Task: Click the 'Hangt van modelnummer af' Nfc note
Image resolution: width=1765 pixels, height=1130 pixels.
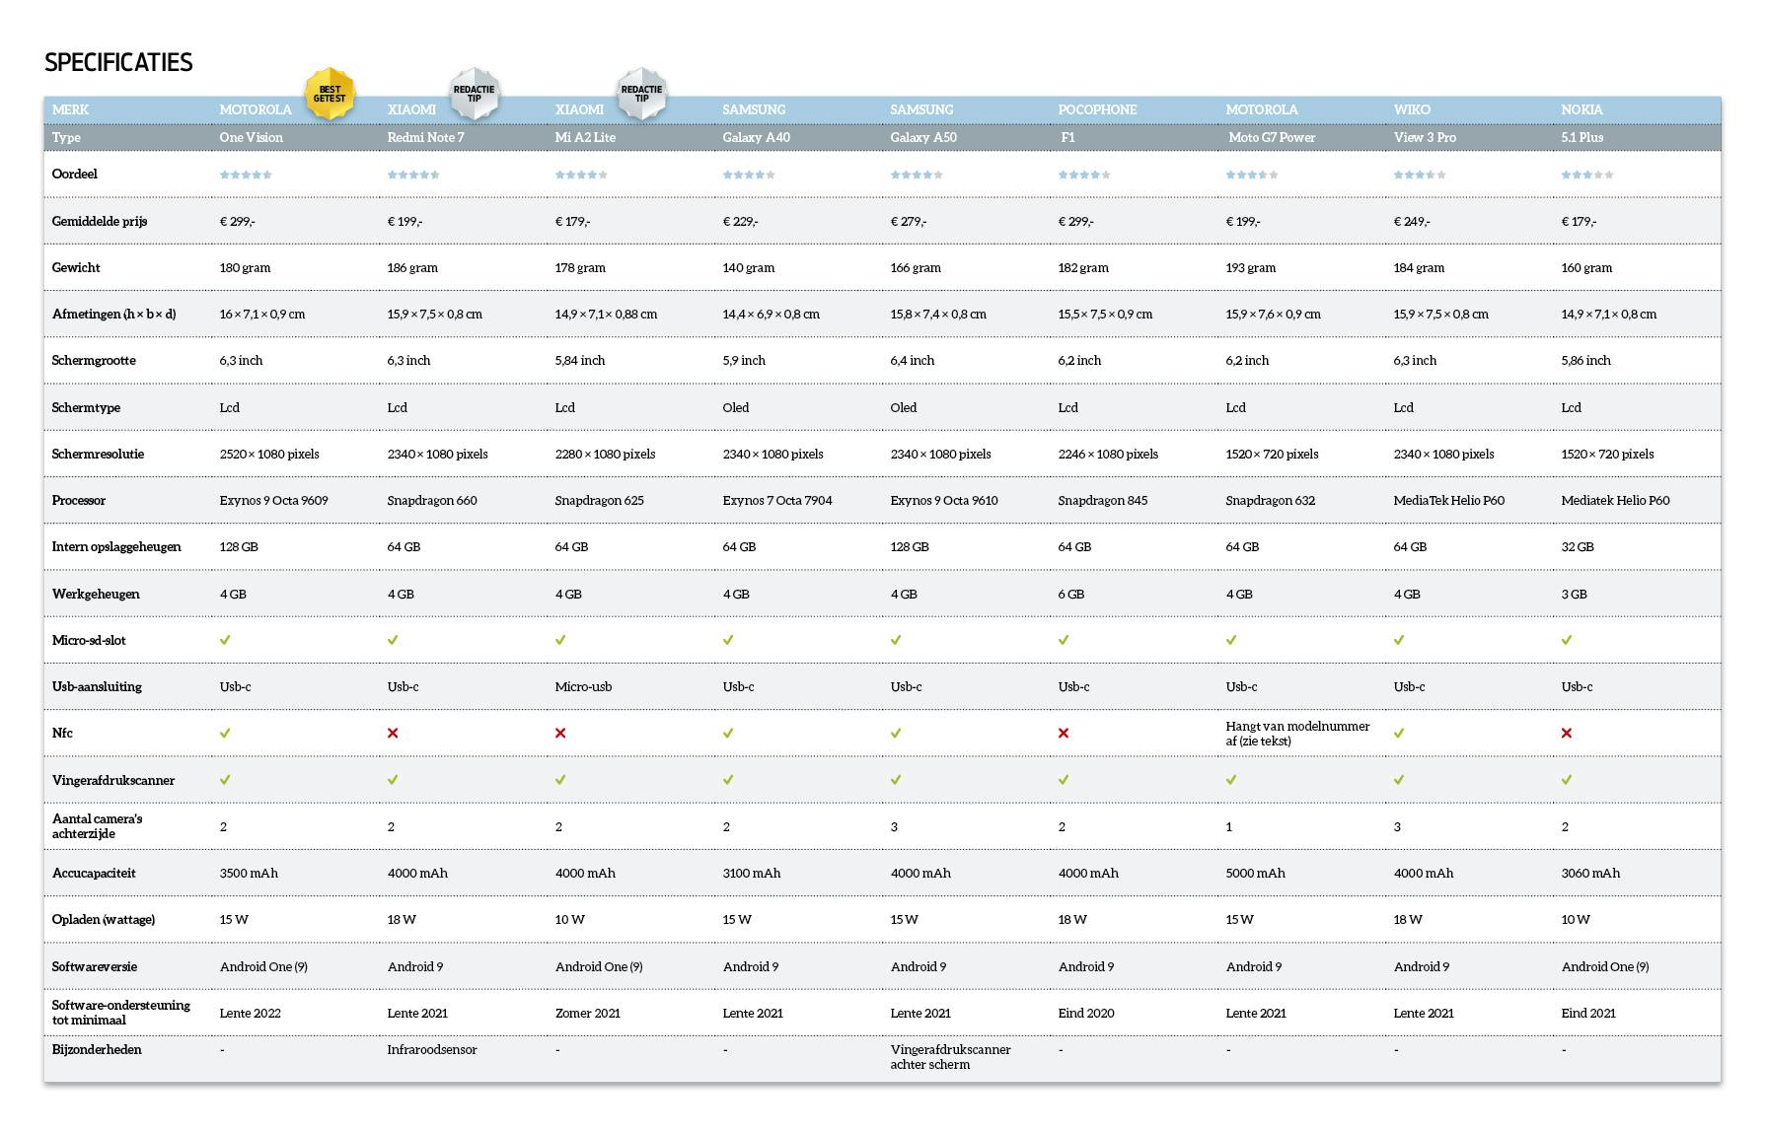Action: tap(1297, 734)
